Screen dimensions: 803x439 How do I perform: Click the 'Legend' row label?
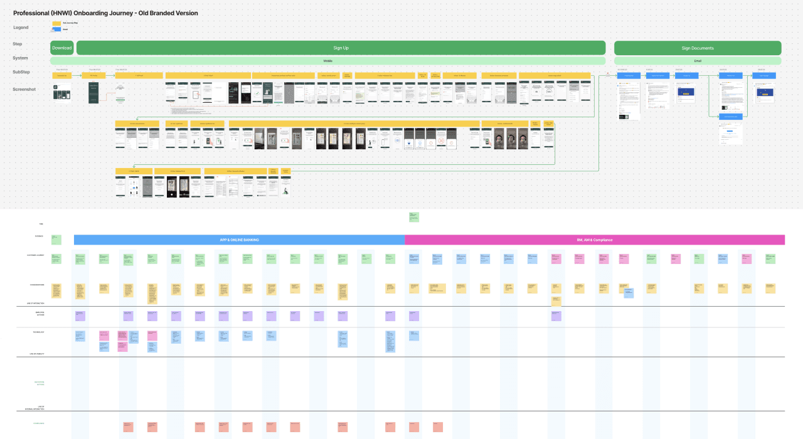(x=21, y=28)
